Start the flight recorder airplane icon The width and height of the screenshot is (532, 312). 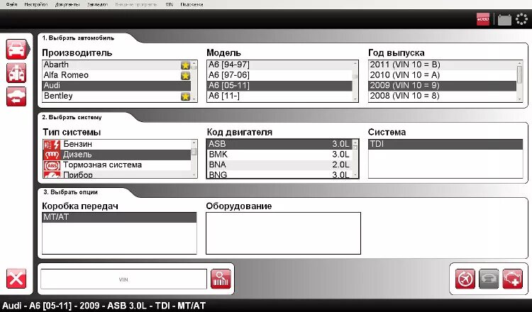[465, 279]
